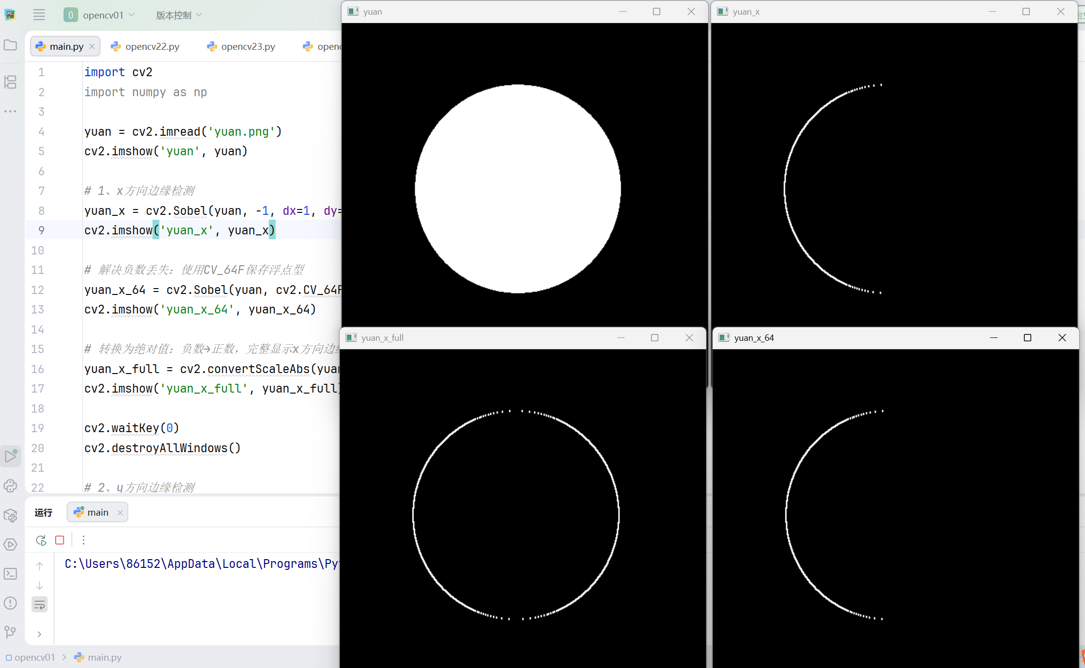This screenshot has width=1085, height=668.
Task: Open the Terminal tool window icon
Action: 10,574
